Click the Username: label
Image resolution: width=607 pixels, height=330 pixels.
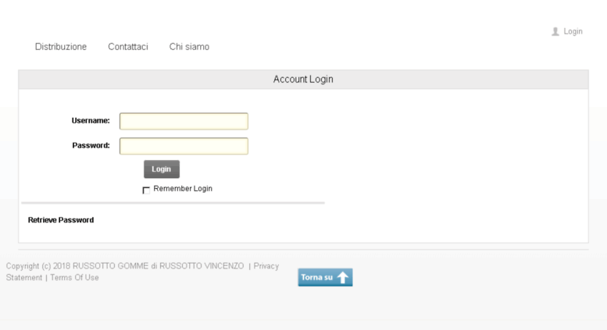pyautogui.click(x=91, y=121)
